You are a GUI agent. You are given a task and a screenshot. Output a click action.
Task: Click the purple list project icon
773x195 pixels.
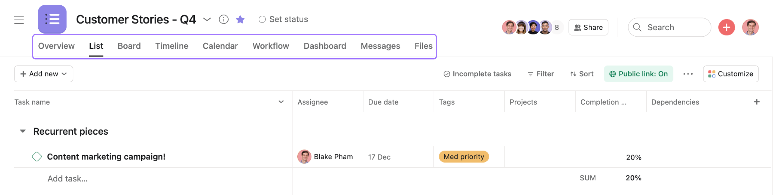pyautogui.click(x=52, y=19)
